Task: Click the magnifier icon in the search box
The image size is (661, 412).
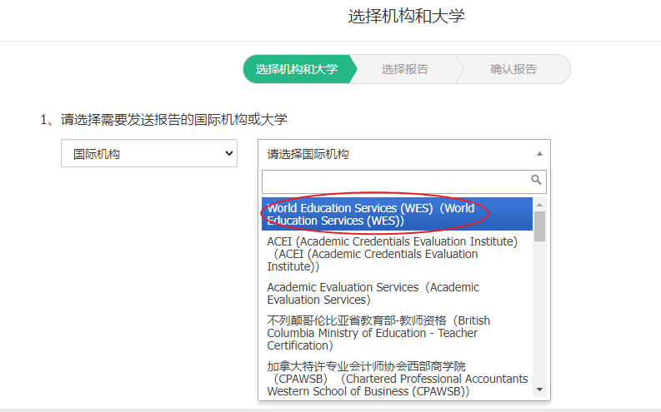Action: [536, 180]
